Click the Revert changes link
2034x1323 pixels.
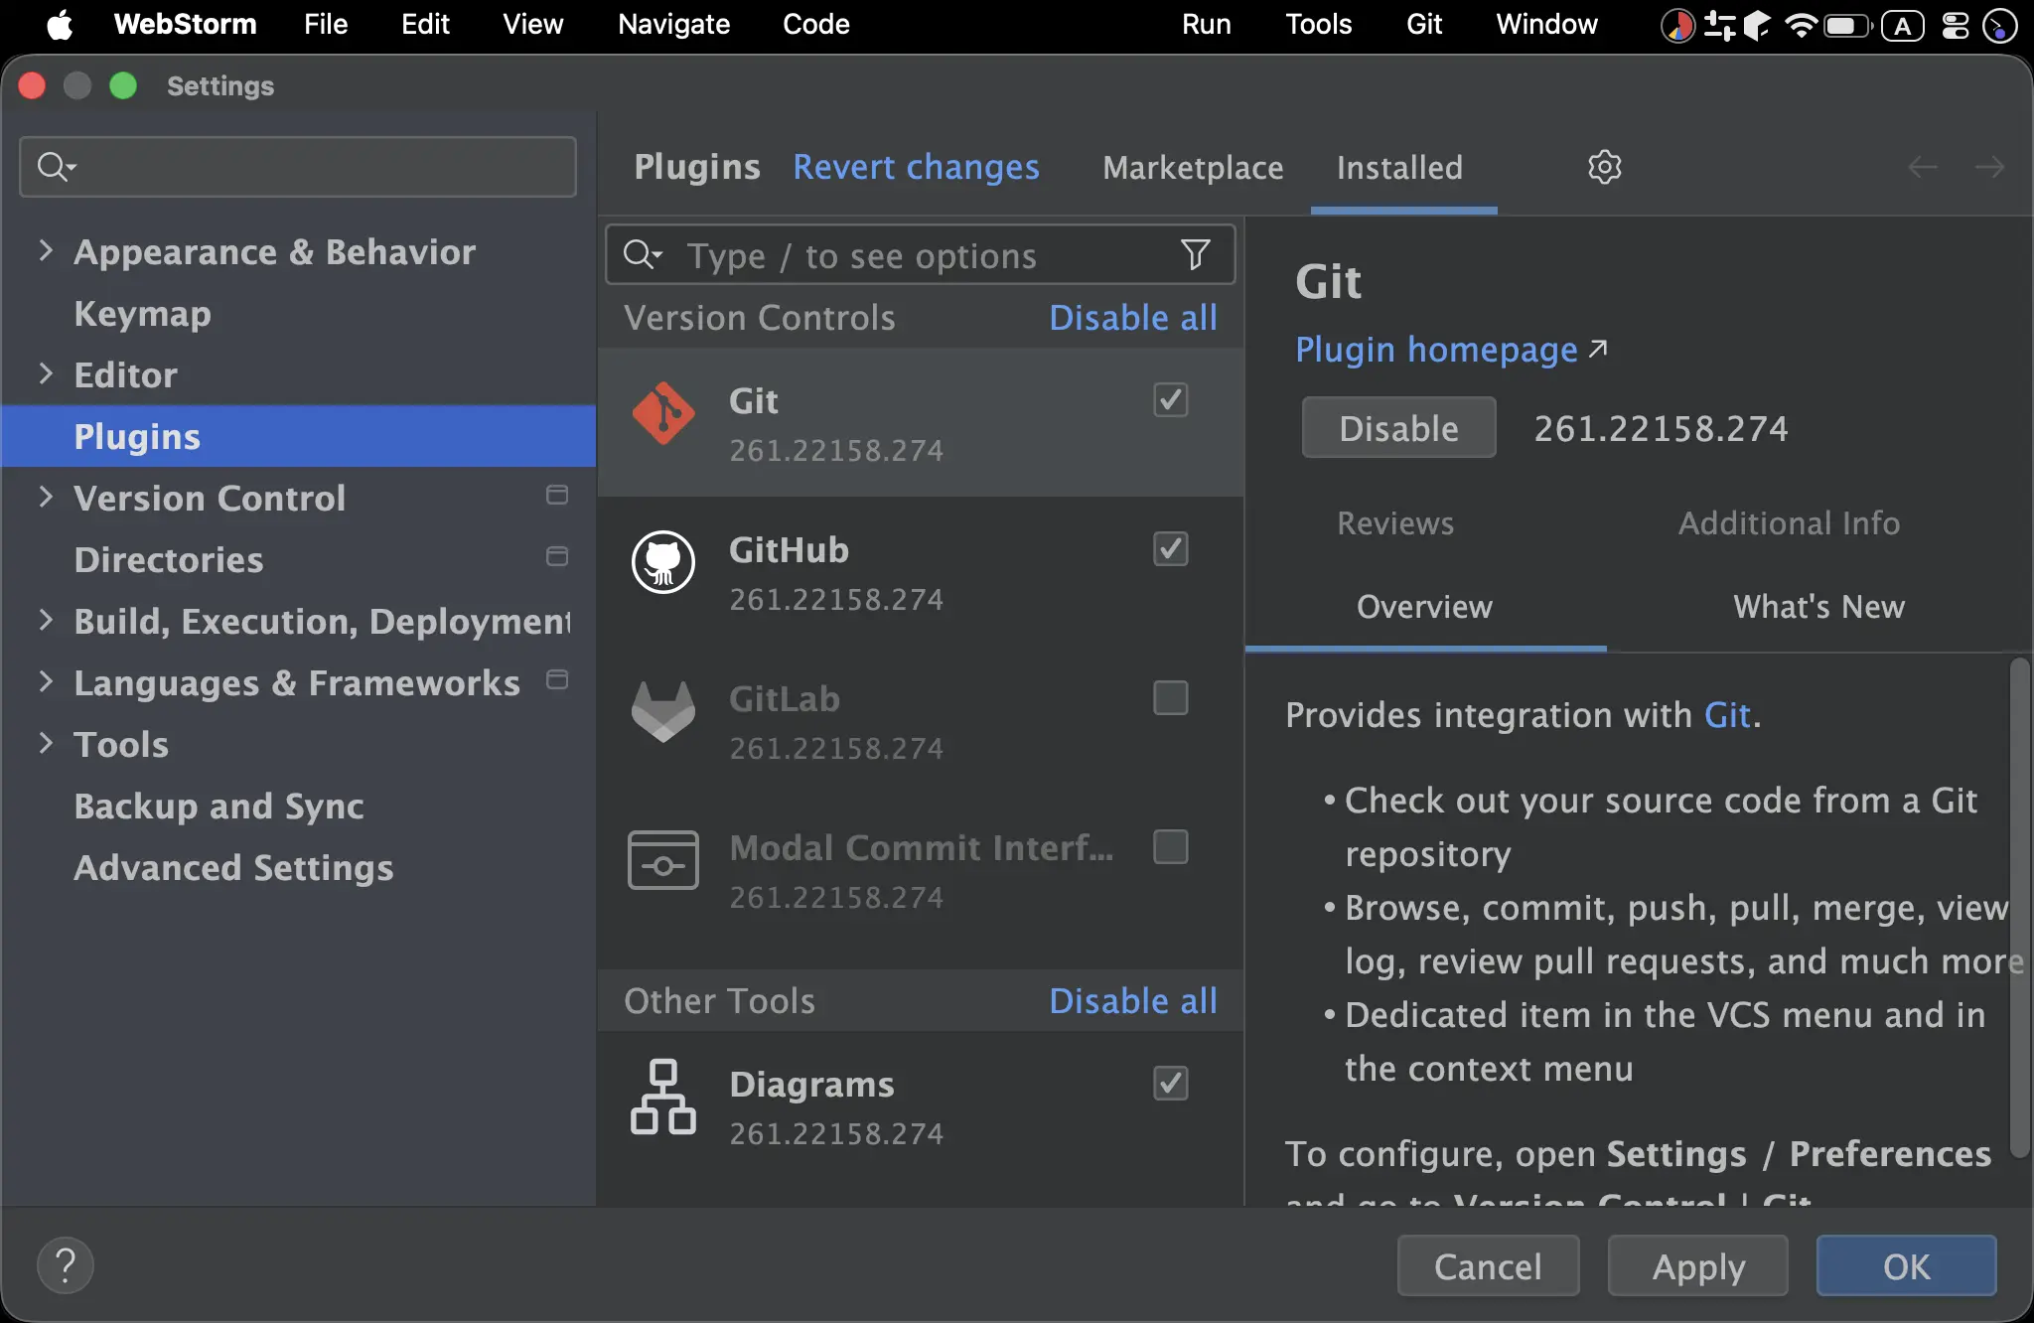pyautogui.click(x=916, y=167)
